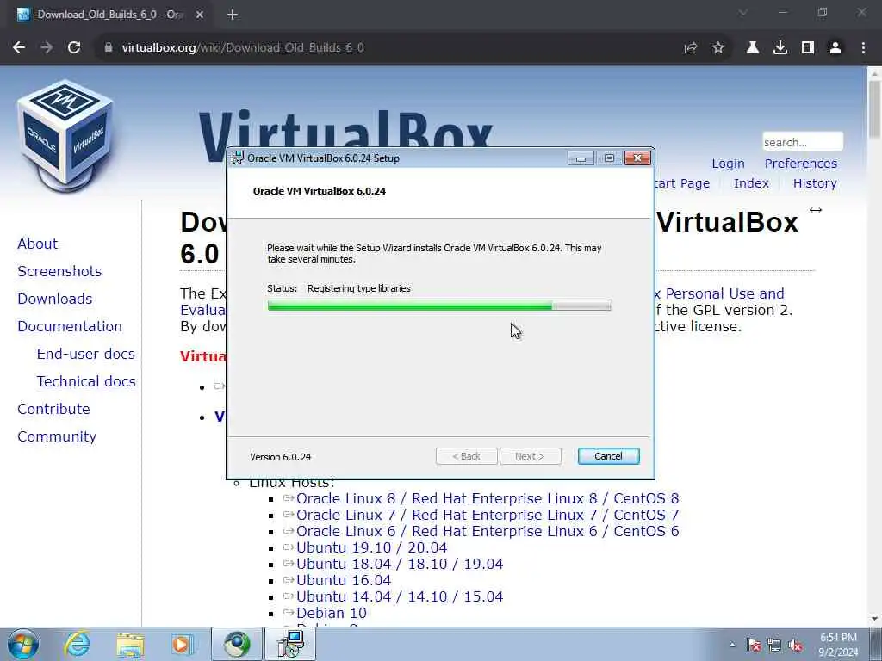Screen dimensions: 882x661
Task: Open End-user docs sidebar link
Action: pyautogui.click(x=85, y=354)
